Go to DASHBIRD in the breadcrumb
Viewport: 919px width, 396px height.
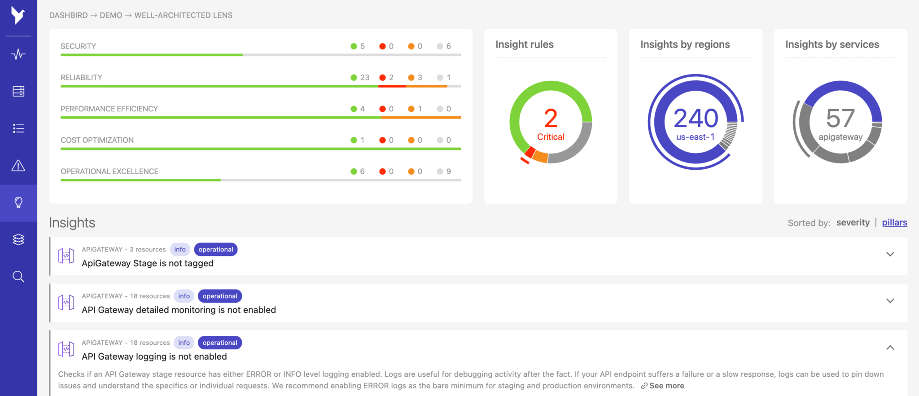click(68, 15)
